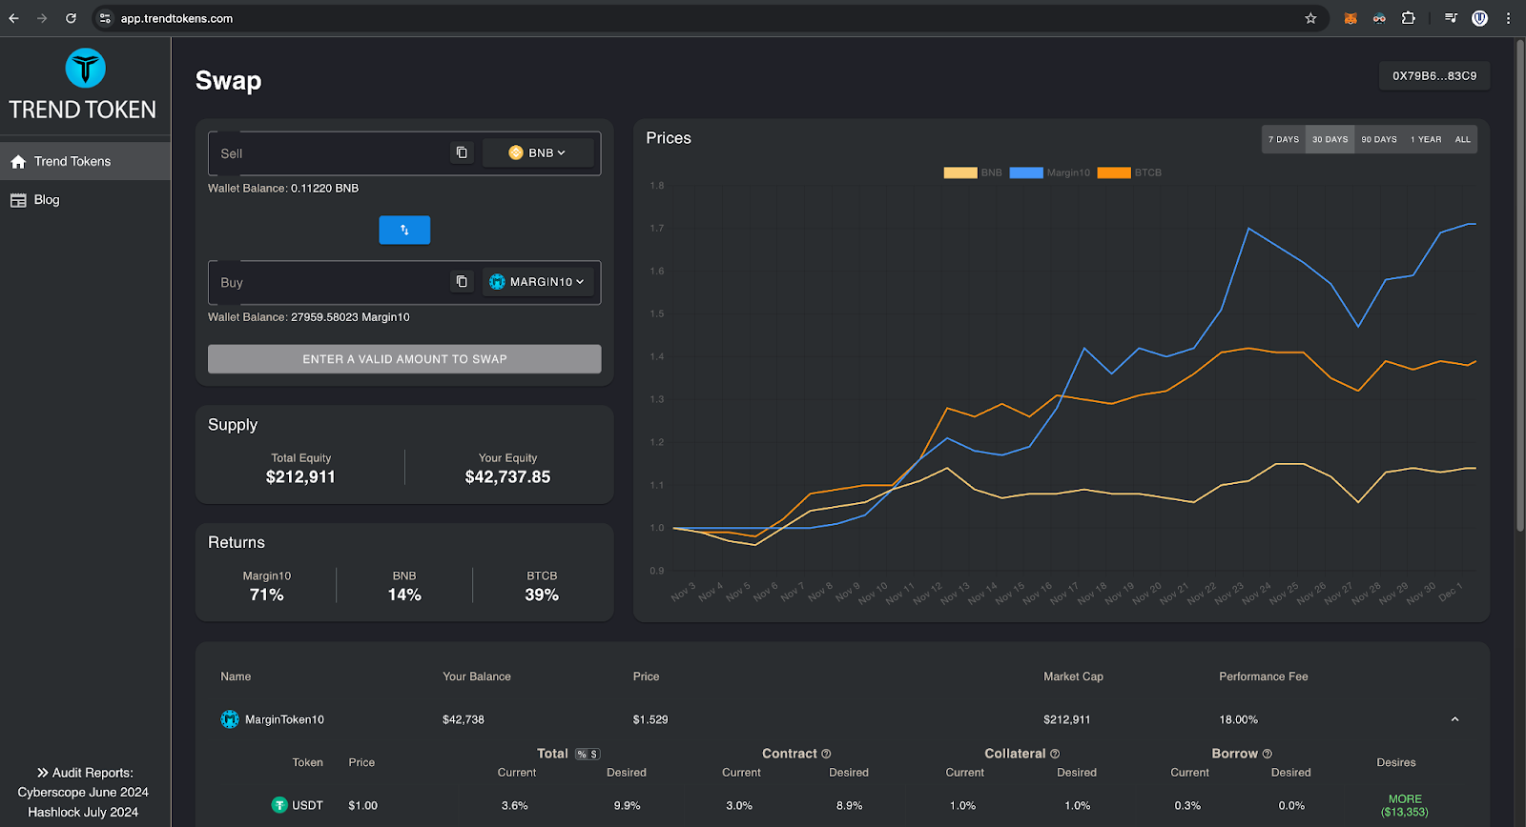Click Total Equity value $212,911
The height and width of the screenshot is (827, 1526).
pyautogui.click(x=300, y=477)
